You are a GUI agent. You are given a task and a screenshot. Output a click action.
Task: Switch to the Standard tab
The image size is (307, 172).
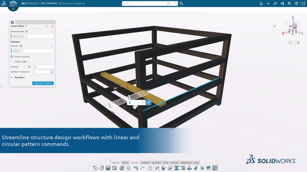(115, 163)
